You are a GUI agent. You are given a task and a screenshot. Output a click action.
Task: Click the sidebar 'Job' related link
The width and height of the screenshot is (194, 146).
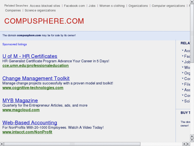187,62
